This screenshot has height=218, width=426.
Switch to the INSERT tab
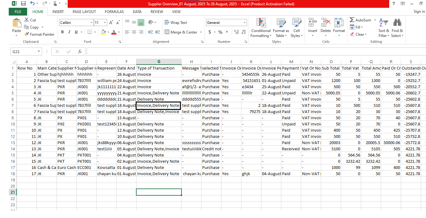pos(58,11)
